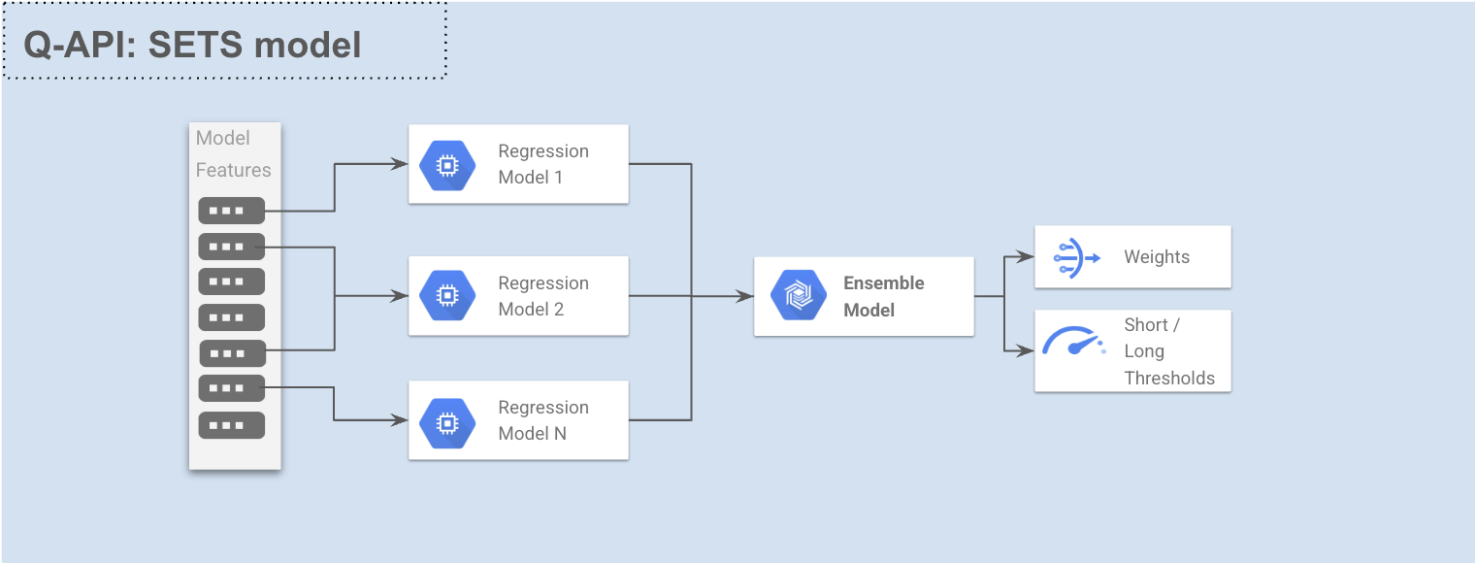Select the topmost feature chip in Model Features

click(231, 211)
